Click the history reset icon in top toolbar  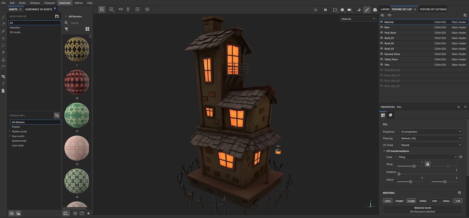click(x=147, y=9)
